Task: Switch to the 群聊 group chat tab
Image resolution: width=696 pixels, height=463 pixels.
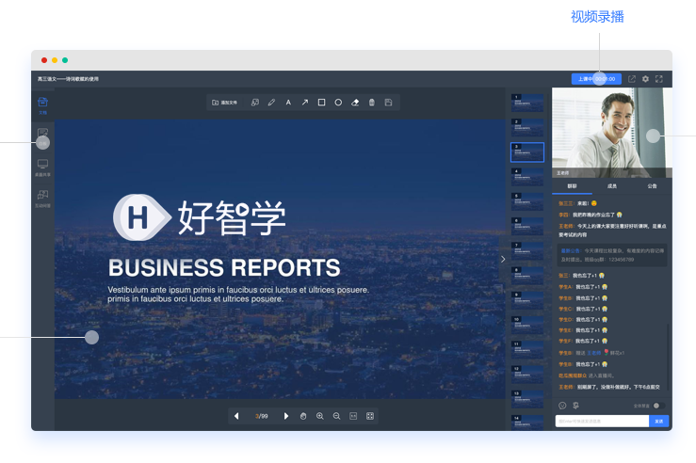Action: [x=572, y=186]
